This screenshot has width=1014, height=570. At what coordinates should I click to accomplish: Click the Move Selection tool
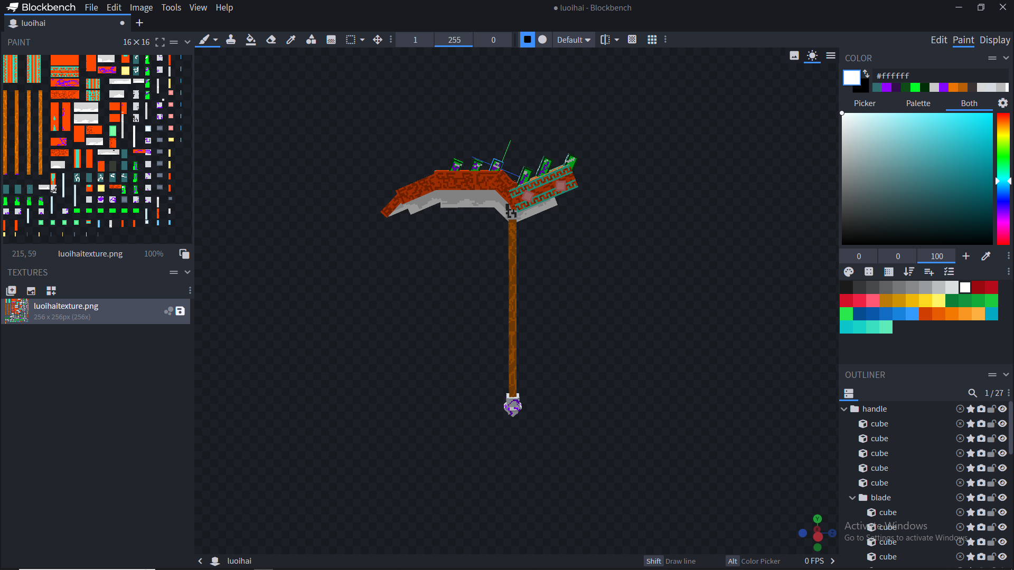pyautogui.click(x=378, y=40)
